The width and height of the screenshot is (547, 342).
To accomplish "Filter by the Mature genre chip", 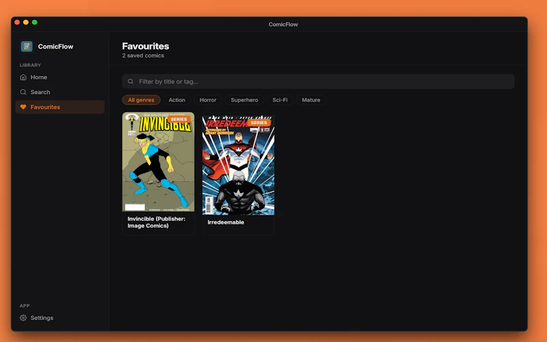I will [311, 100].
